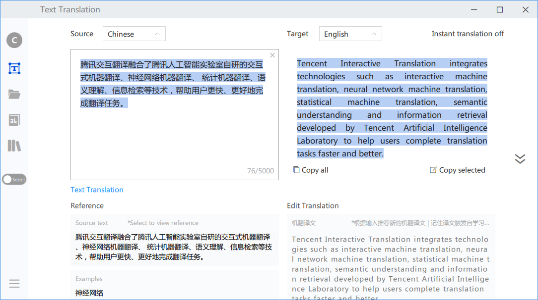Open the library books sidebar icon

pyautogui.click(x=14, y=146)
